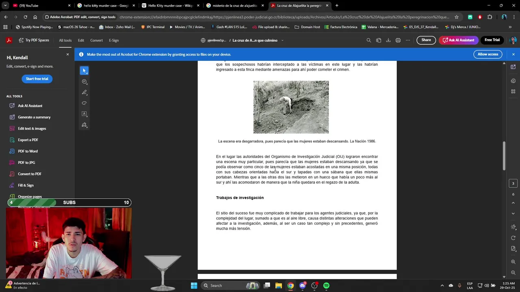Select PDF to JPG tool

click(x=26, y=163)
